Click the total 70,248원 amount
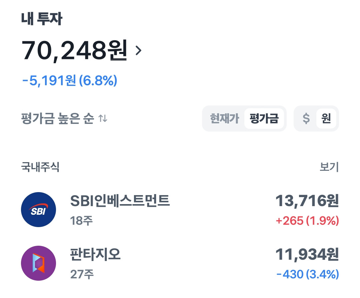The image size is (360, 298). click(x=74, y=51)
